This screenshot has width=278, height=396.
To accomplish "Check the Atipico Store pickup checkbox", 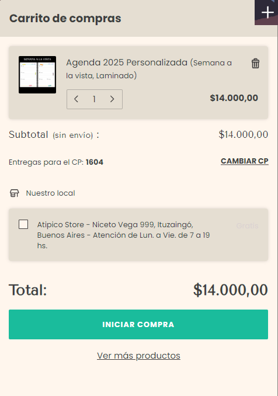I will click(x=23, y=224).
